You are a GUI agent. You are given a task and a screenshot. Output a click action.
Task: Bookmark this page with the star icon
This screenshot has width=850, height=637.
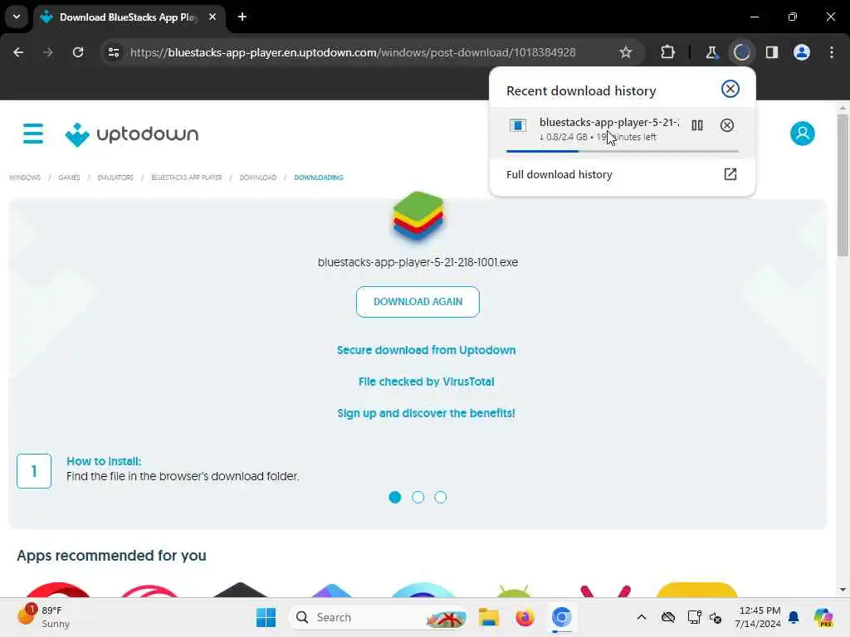[626, 52]
